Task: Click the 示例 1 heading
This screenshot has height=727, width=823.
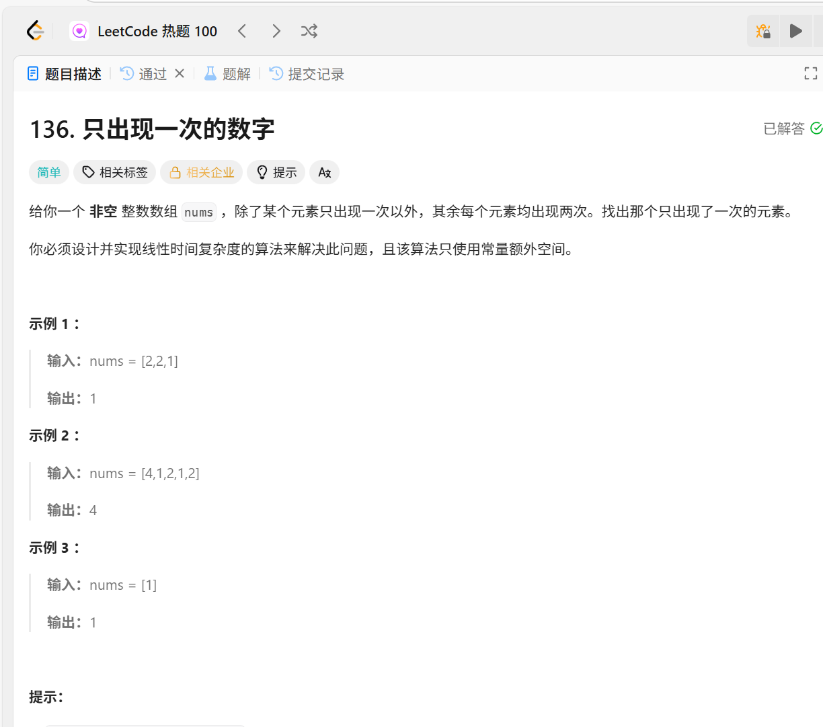Action: pyautogui.click(x=55, y=324)
